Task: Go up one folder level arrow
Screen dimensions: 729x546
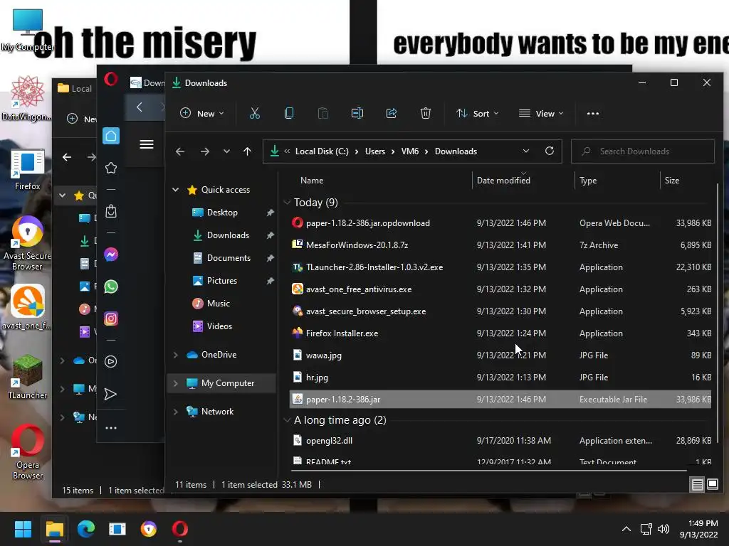Action: point(247,151)
